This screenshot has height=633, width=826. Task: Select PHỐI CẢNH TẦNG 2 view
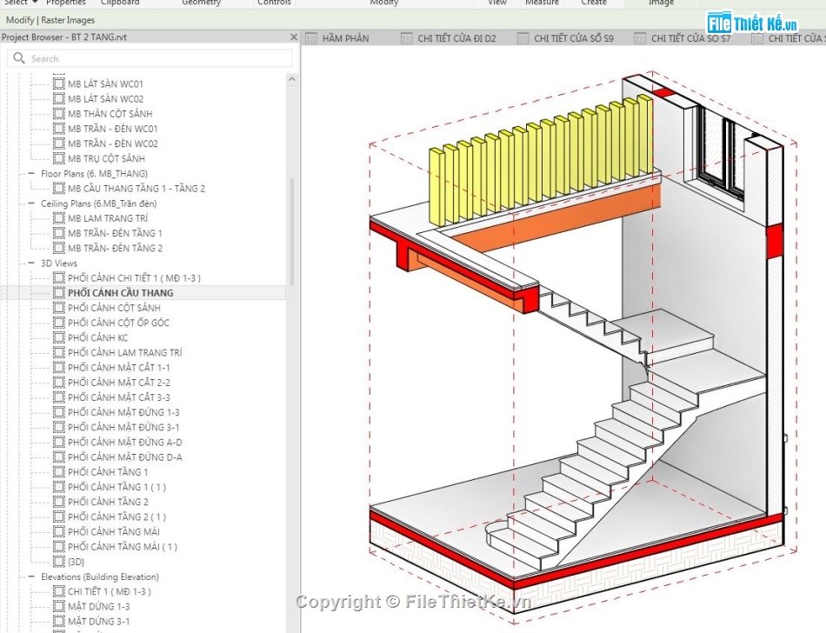[108, 502]
